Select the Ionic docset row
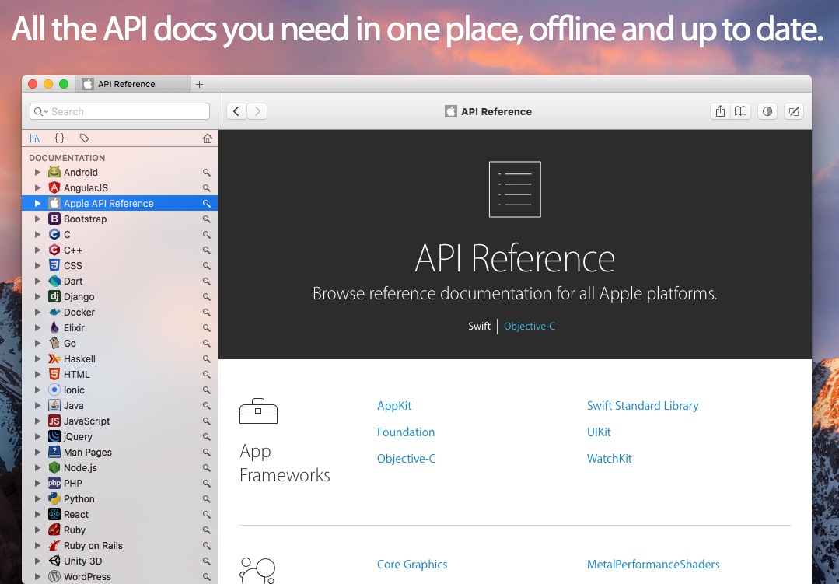839x584 pixels. click(120, 390)
